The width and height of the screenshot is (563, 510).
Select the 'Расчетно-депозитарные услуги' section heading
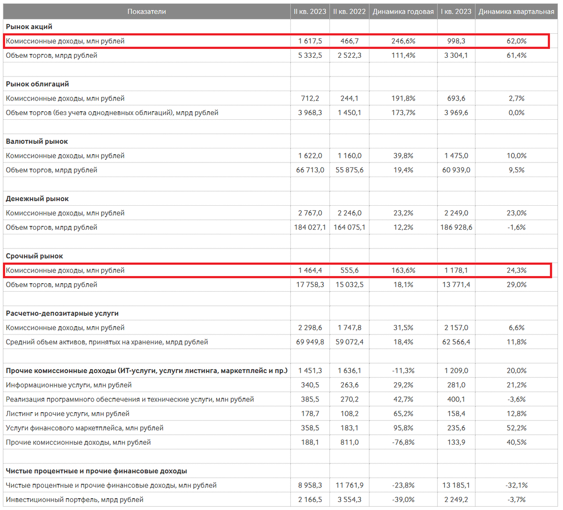(x=62, y=313)
